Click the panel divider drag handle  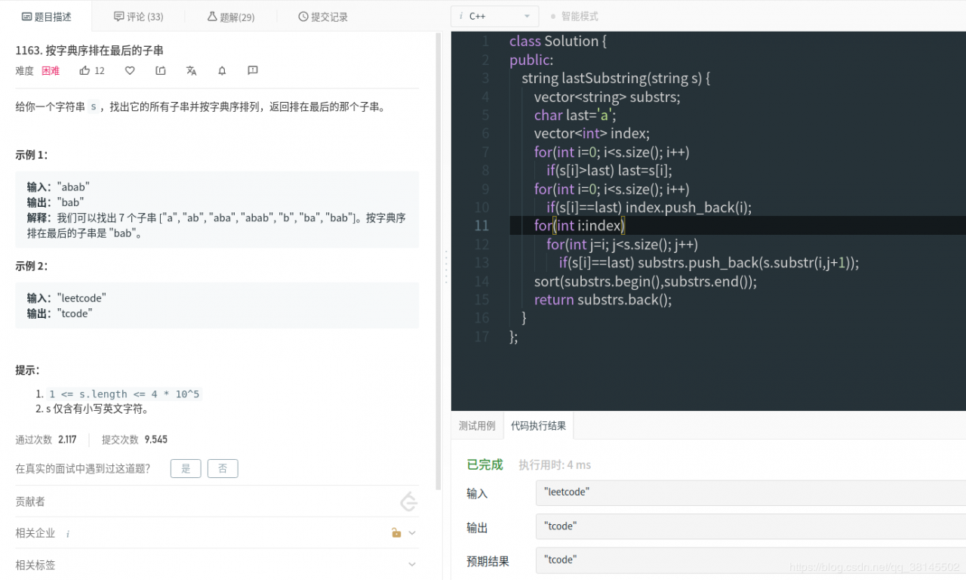click(x=446, y=267)
